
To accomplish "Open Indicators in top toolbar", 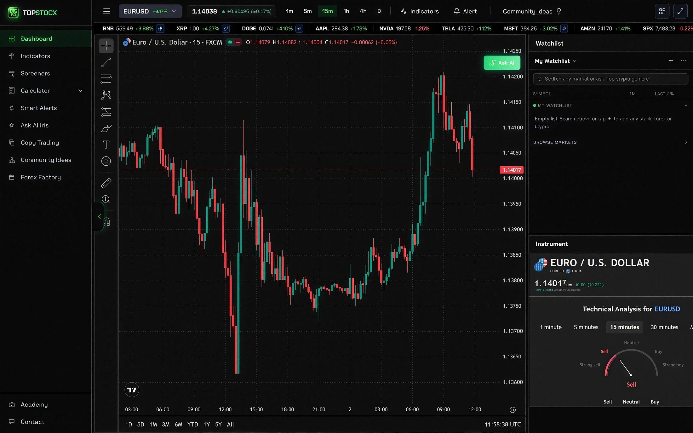I will click(420, 11).
